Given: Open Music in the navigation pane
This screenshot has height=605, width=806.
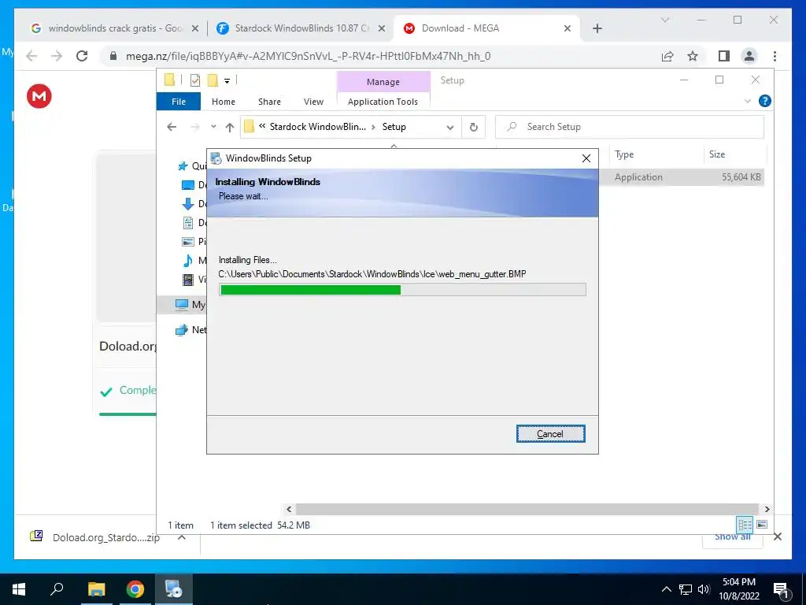Looking at the screenshot, I should point(194,260).
